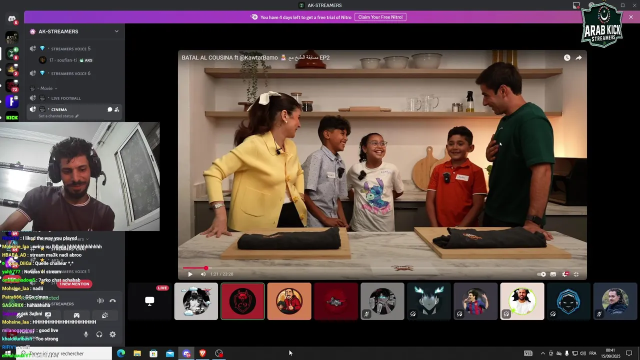Viewport: 640px width, 360px height.
Task: Open chat for CINEMA channel
Action: tap(110, 109)
